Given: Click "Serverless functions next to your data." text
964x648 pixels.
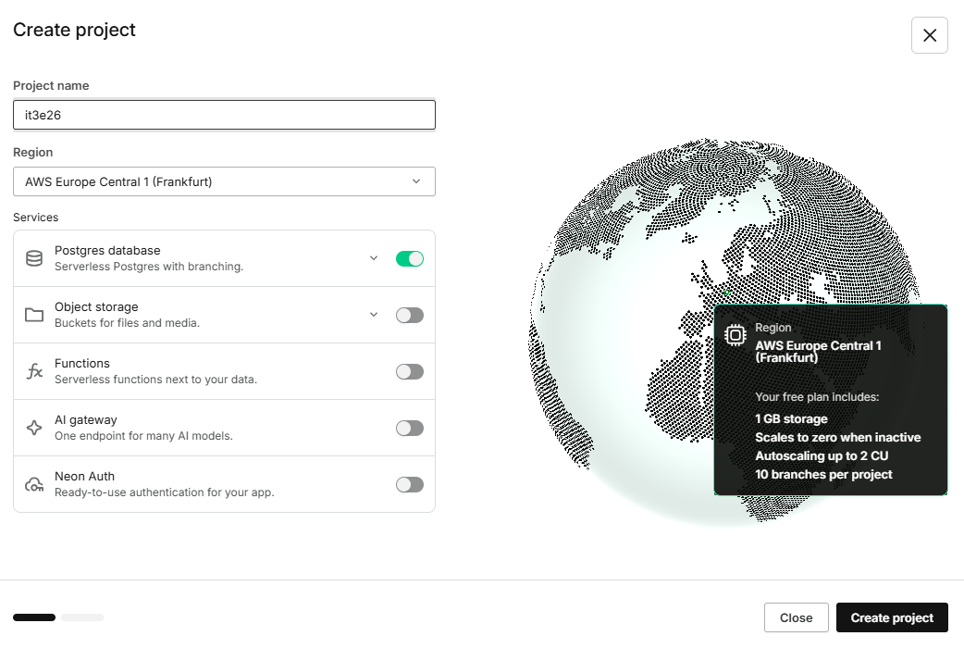Looking at the screenshot, I should click(156, 380).
